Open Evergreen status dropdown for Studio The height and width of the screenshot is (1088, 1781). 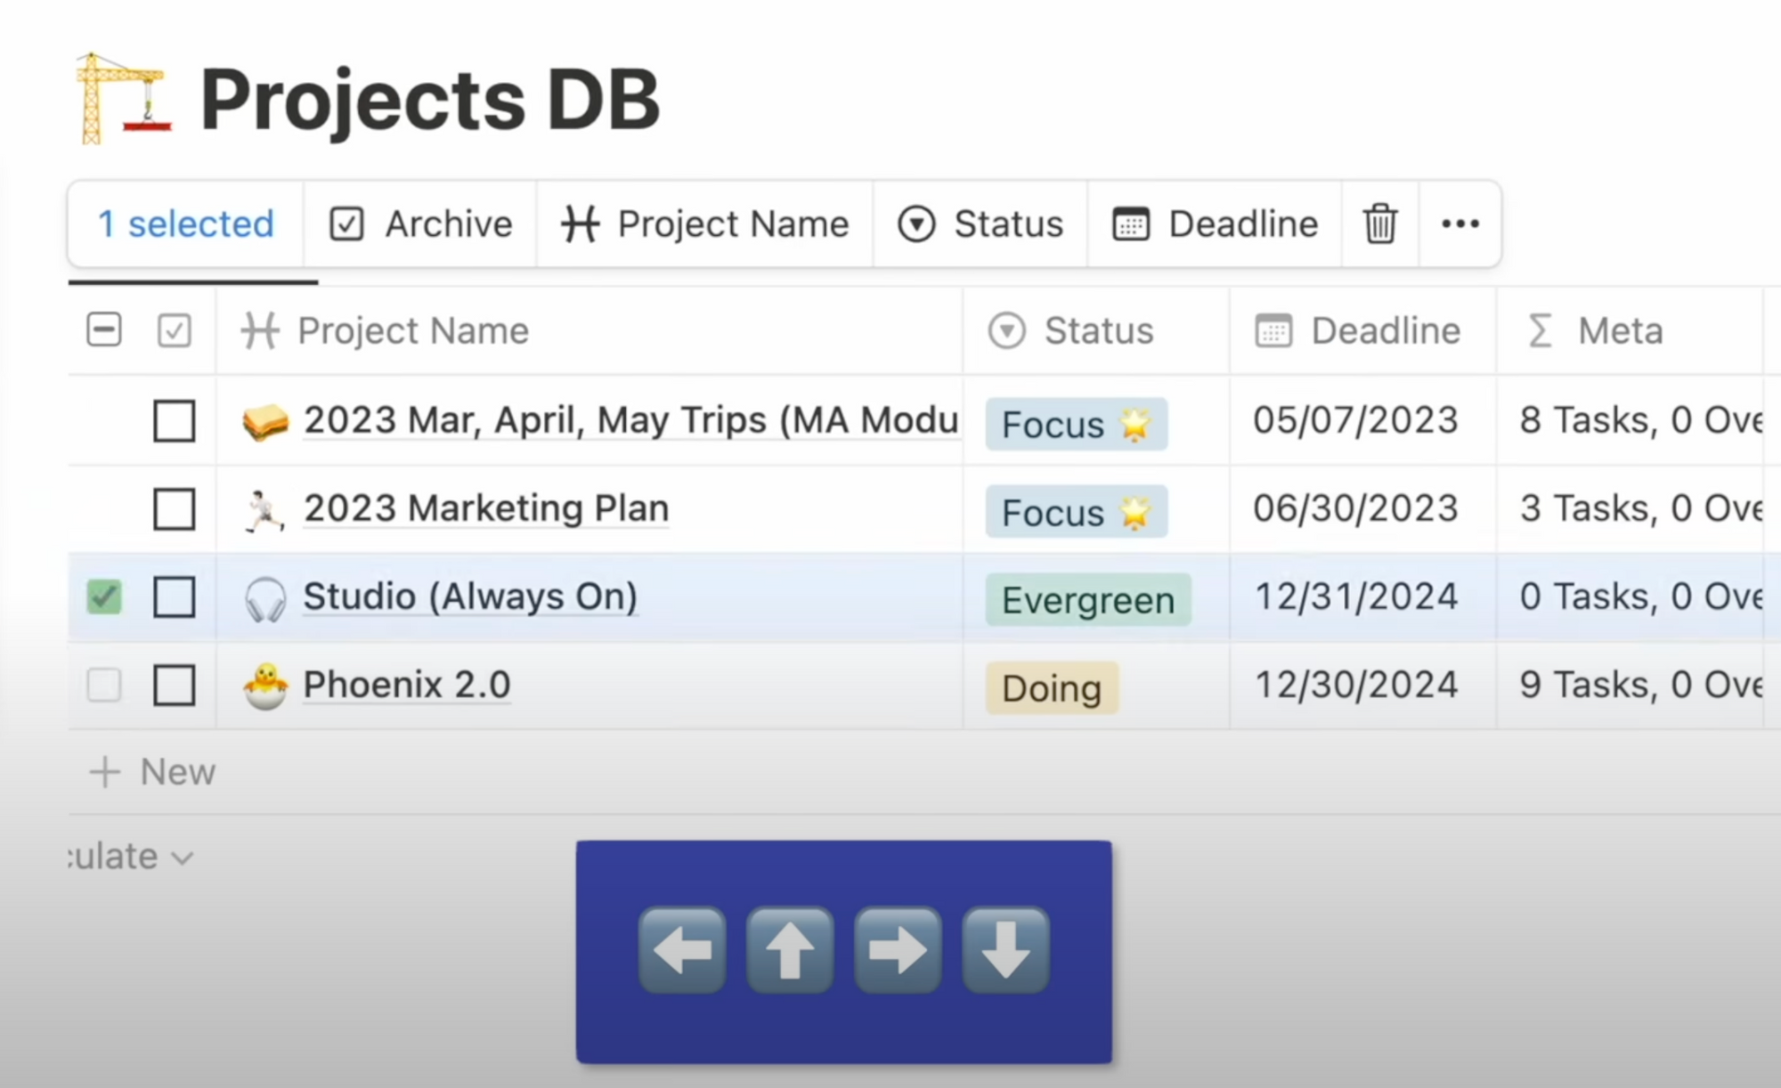coord(1087,600)
